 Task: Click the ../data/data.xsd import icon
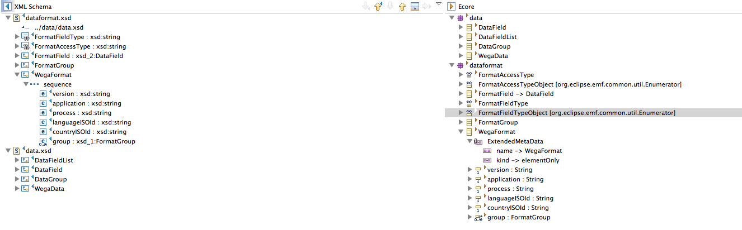coord(26,27)
